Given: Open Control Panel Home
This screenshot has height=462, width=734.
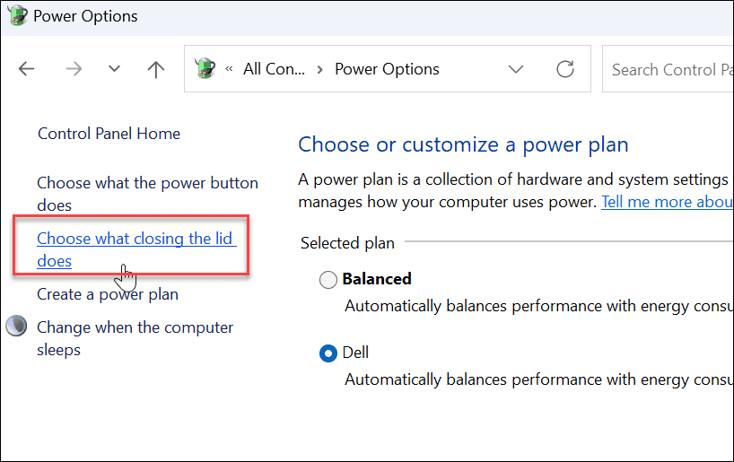Looking at the screenshot, I should pos(109,134).
